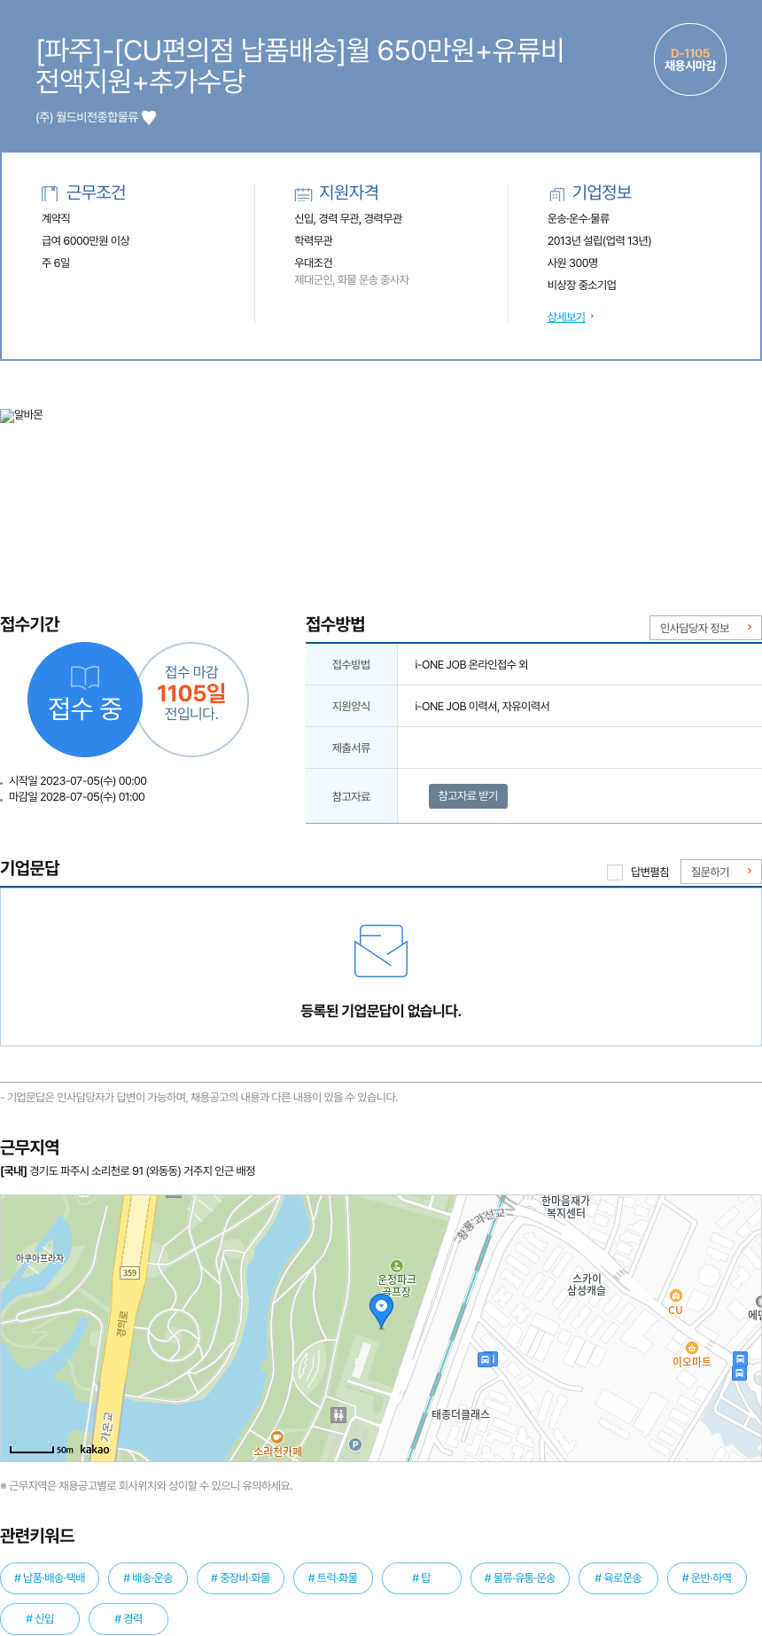Click the 스카이 삼성캐슬 label on map

(x=586, y=1285)
